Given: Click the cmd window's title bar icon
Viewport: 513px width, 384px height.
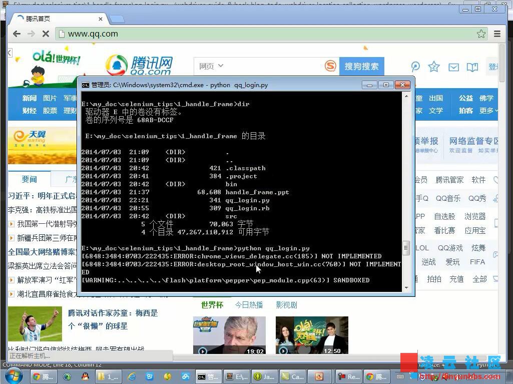Looking at the screenshot, I should (x=86, y=85).
